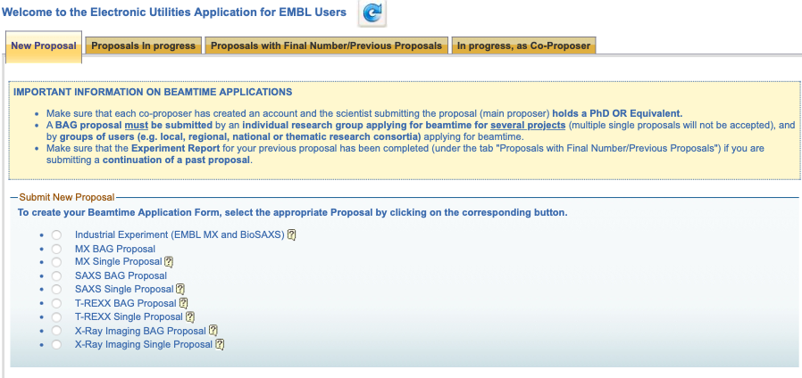Choose the MX BAG Proposal radio button
This screenshot has height=378, width=802.
click(x=56, y=249)
